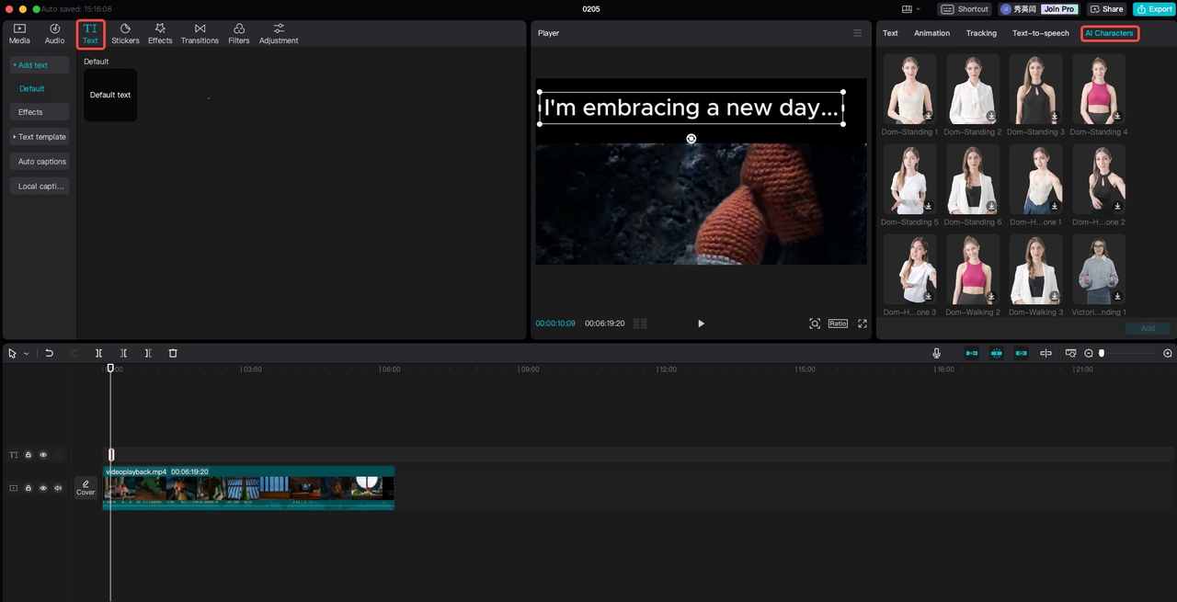Viewport: 1177px width, 602px height.
Task: Mute the video track audio
Action: tap(58, 488)
